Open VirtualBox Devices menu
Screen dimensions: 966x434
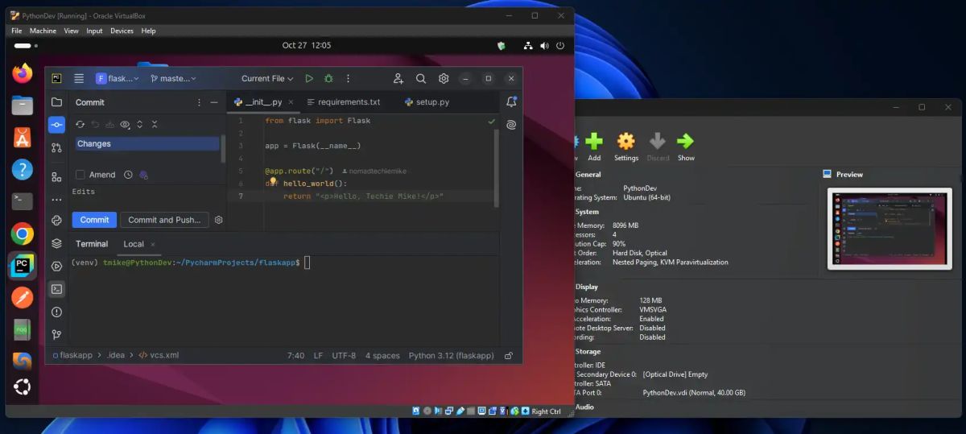(122, 31)
